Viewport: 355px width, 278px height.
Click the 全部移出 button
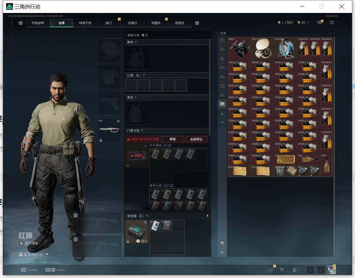196,139
